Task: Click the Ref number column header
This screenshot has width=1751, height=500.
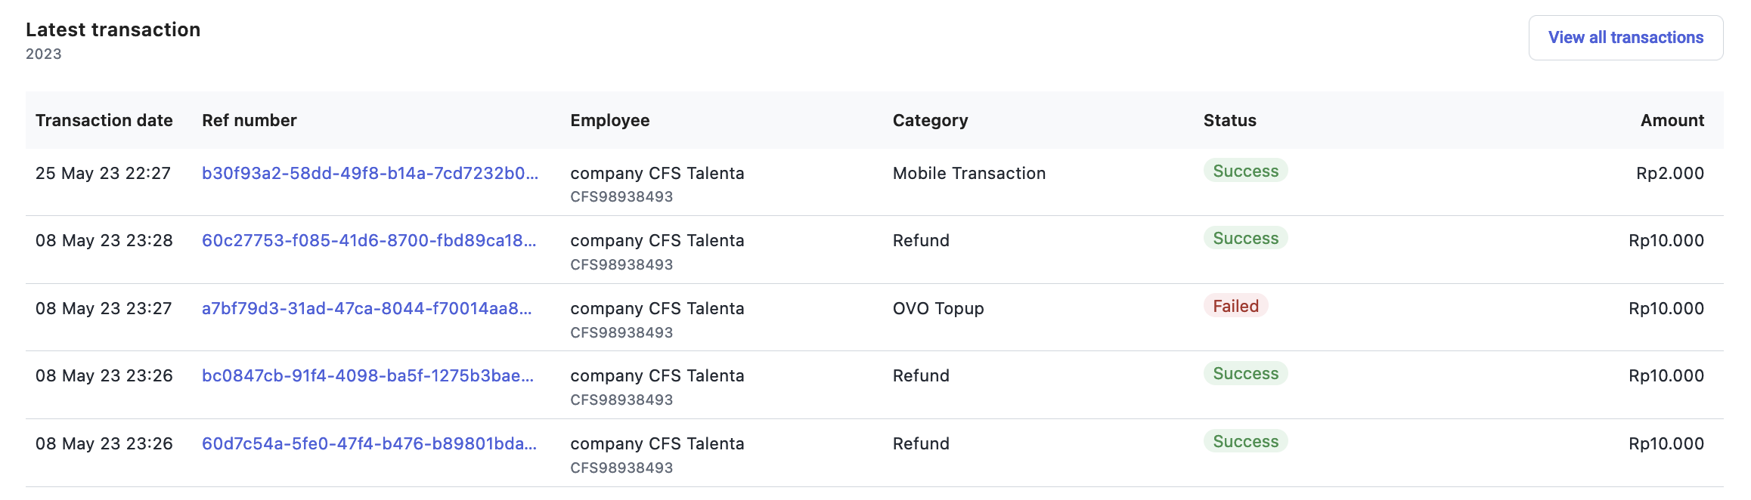Action: point(249,120)
